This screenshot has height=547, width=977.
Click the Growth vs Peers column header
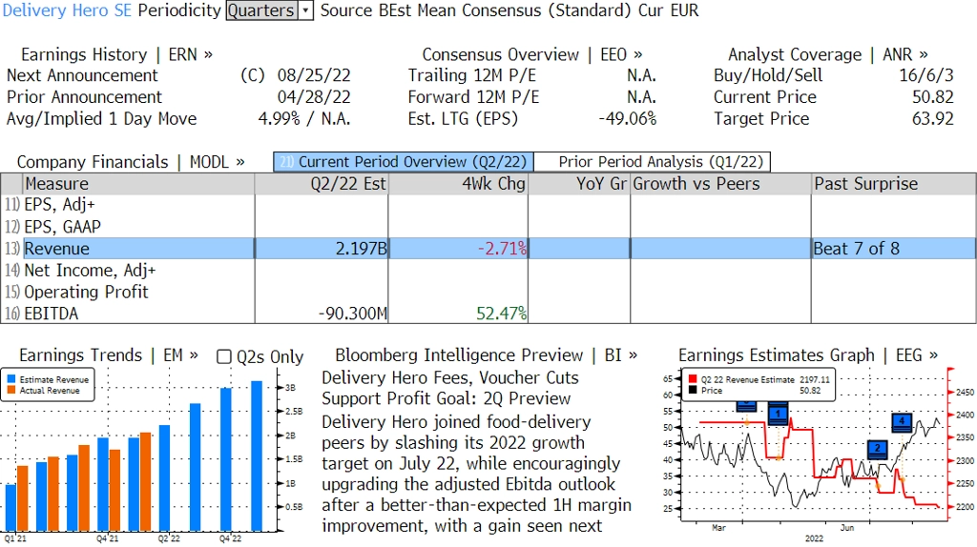pos(720,184)
